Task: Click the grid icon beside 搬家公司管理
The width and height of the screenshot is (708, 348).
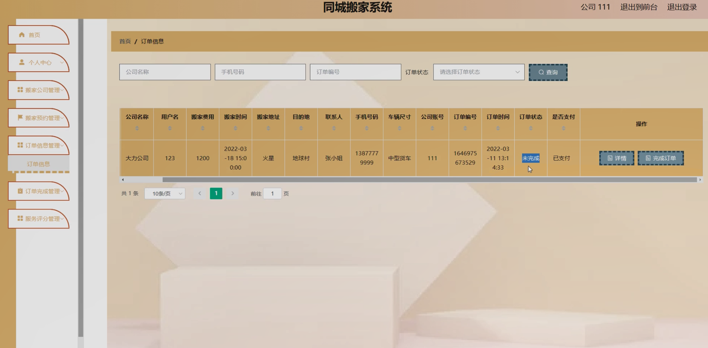Action: click(20, 90)
